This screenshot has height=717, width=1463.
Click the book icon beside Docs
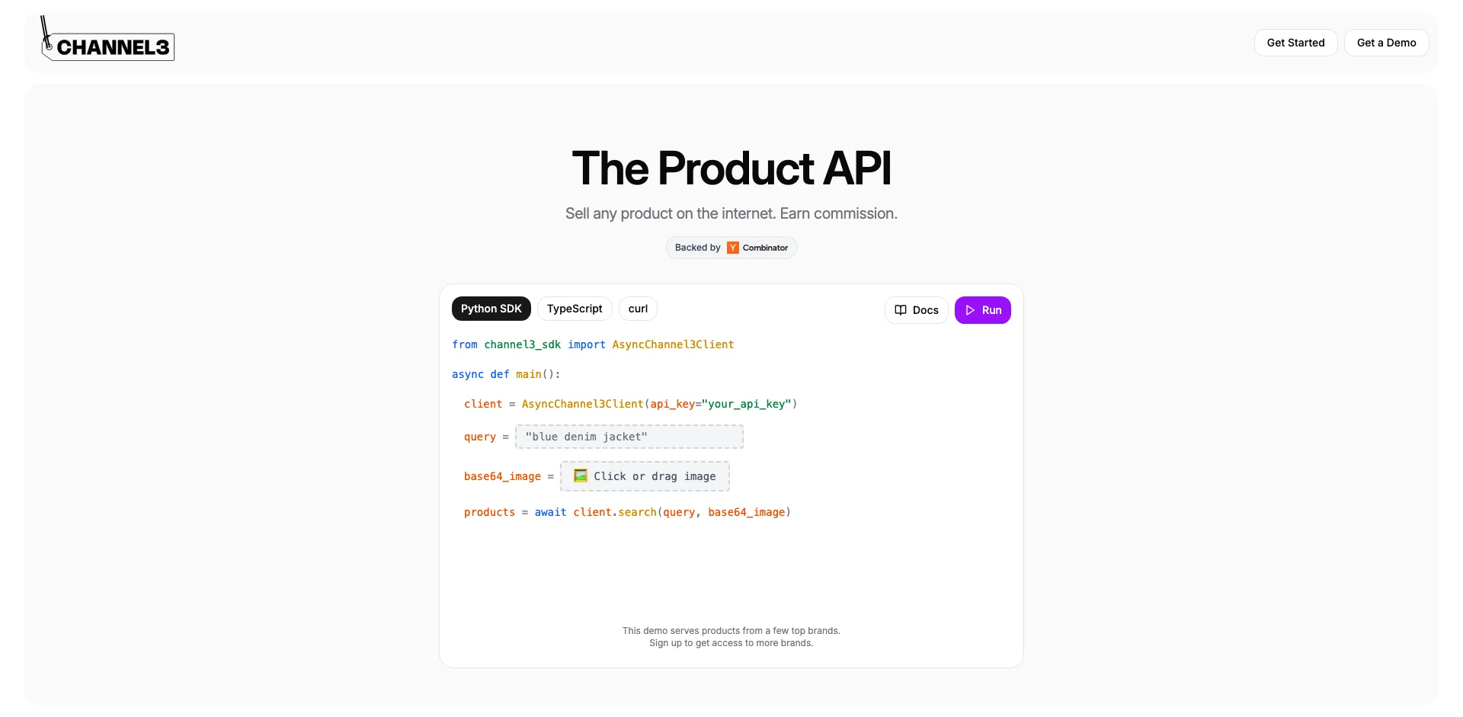tap(901, 310)
